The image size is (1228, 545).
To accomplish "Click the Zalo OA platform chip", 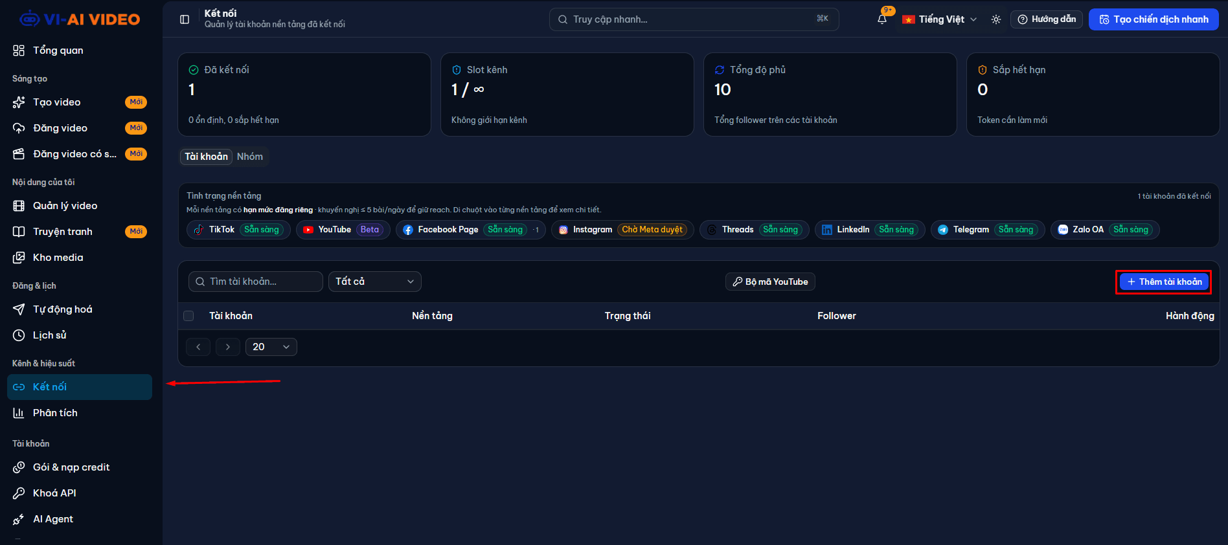I will pos(1105,230).
